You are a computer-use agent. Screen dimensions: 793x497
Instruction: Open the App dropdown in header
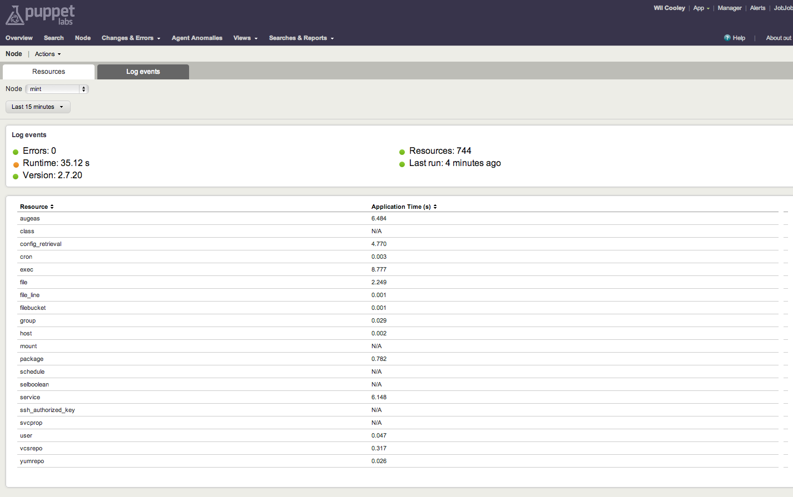pyautogui.click(x=701, y=8)
